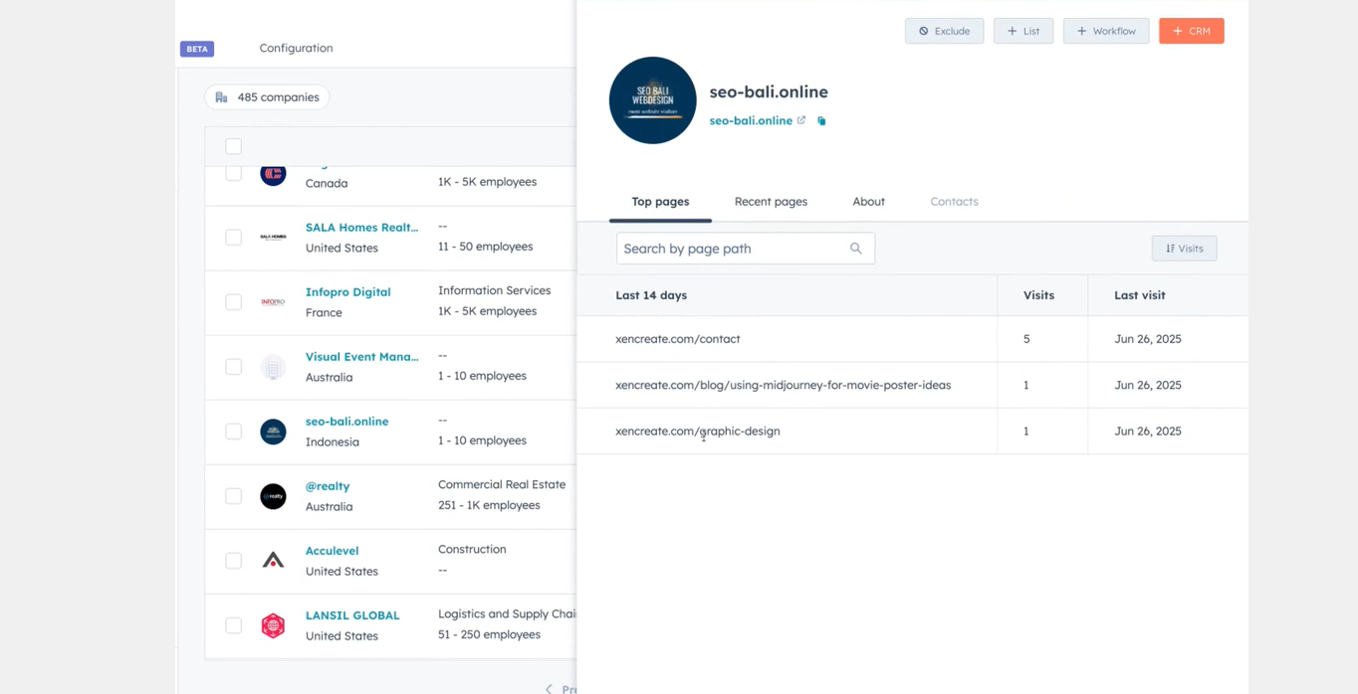Click the + CRM button
Screen dimensions: 1358x694
pyautogui.click(x=1191, y=31)
